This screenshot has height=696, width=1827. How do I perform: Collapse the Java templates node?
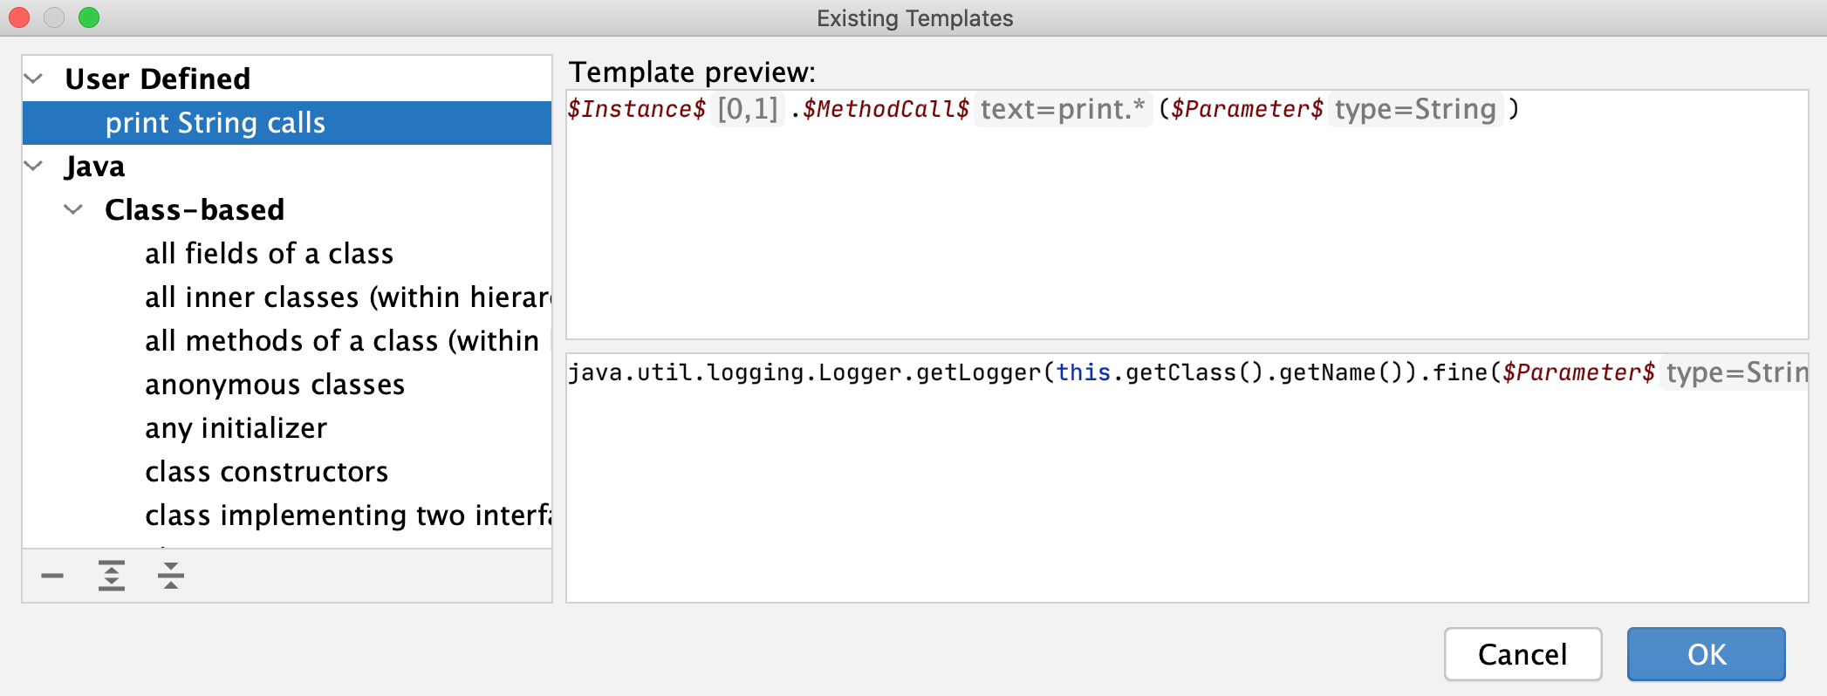(34, 166)
